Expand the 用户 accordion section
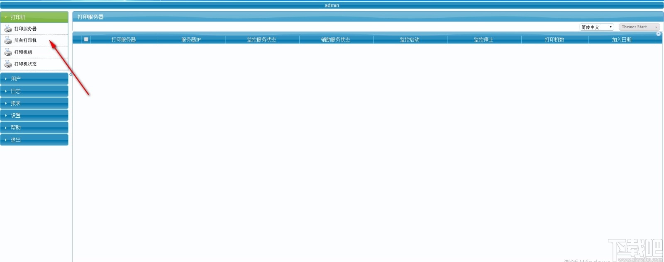This screenshot has width=664, height=262. pos(34,79)
